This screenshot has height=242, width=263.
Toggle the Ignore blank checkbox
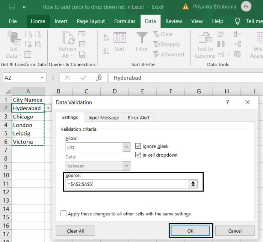pos(138,146)
